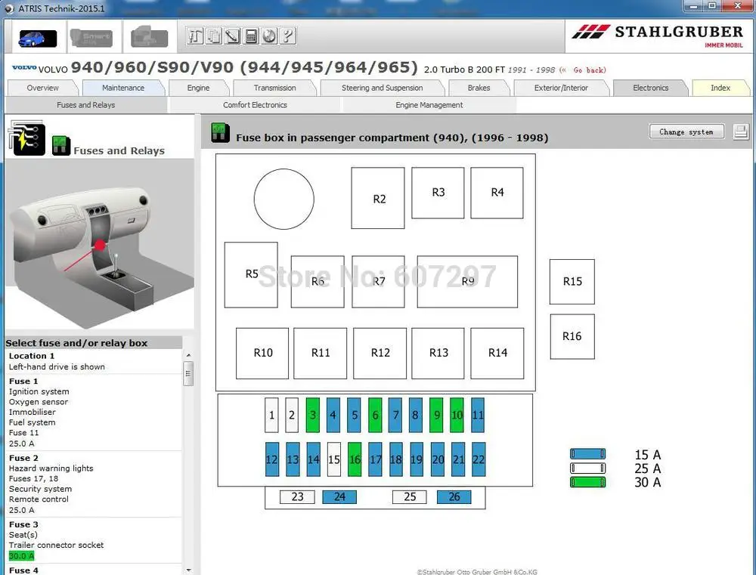The width and height of the screenshot is (756, 575).
Task: Select relay R14 in diagram
Action: [497, 354]
